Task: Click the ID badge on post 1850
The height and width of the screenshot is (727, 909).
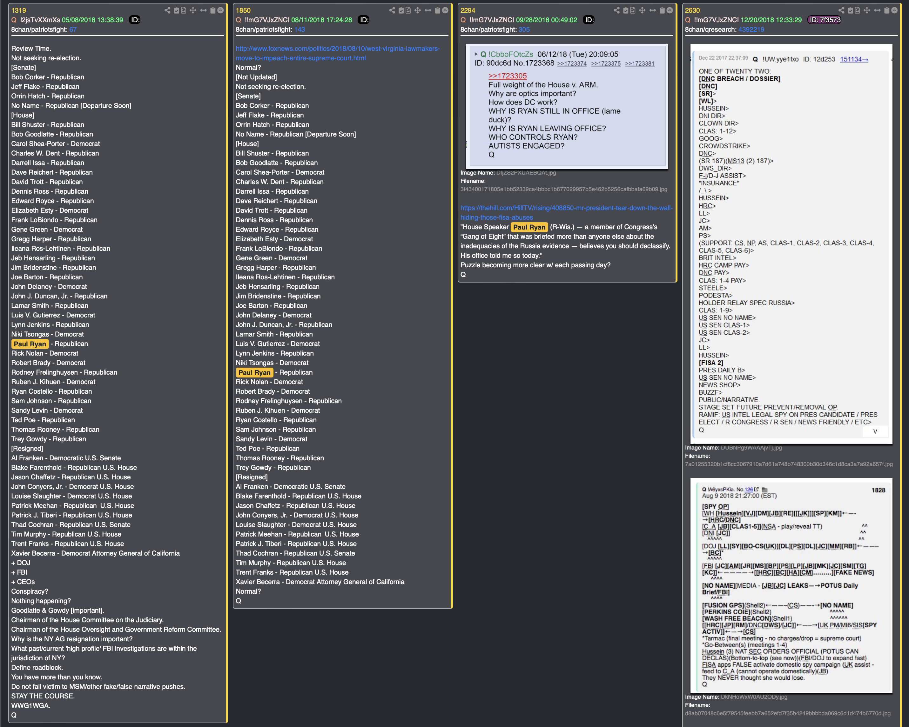Action: click(x=364, y=20)
